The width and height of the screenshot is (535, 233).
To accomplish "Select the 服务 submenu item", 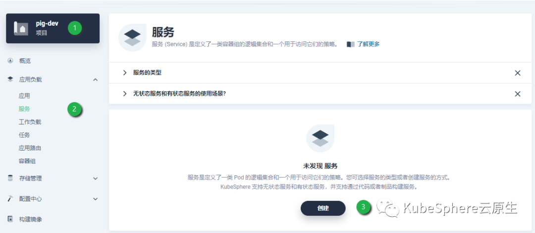I will 24,109.
